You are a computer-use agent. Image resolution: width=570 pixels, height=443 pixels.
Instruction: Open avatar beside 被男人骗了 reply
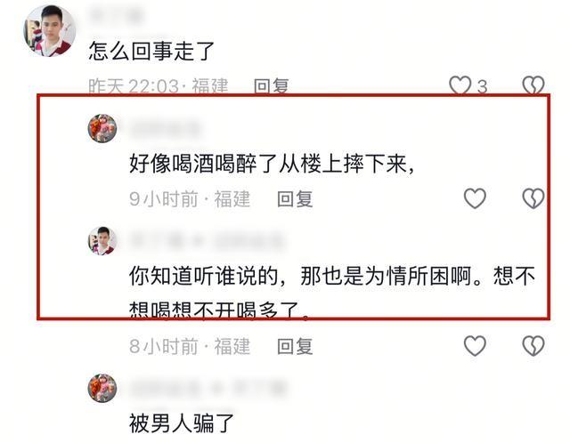pos(102,388)
